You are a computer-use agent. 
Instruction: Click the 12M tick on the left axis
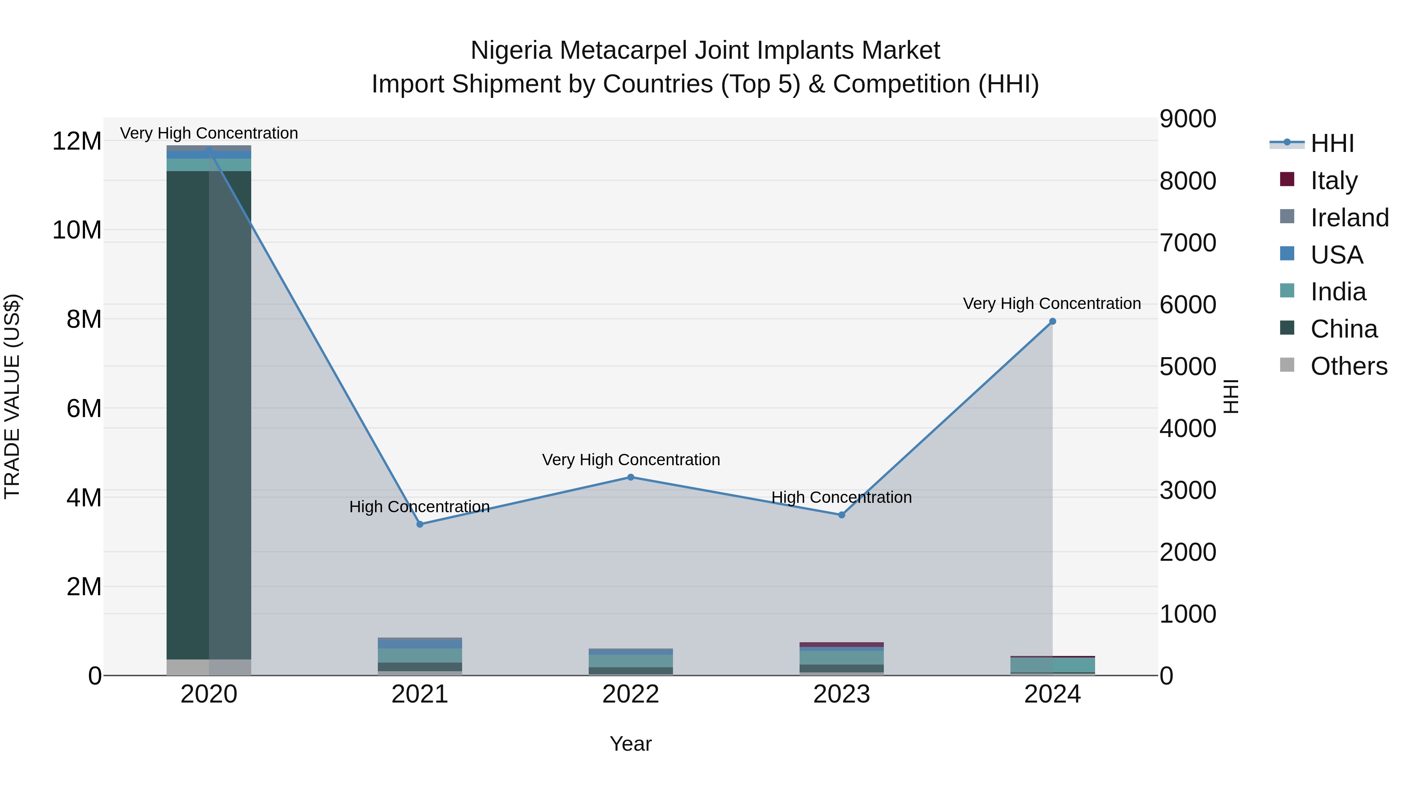click(77, 141)
